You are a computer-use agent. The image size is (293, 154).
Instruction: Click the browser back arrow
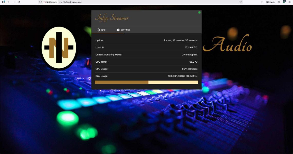point(8,2)
